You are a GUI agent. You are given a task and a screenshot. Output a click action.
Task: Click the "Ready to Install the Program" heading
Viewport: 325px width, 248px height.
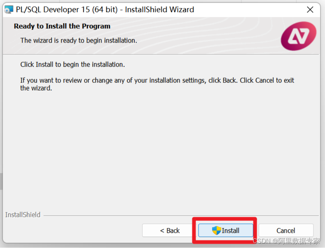pyautogui.click(x=62, y=26)
